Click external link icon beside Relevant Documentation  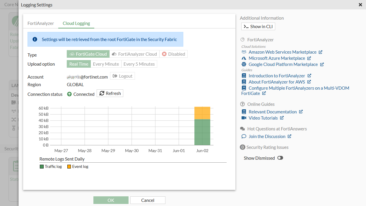(x=301, y=112)
